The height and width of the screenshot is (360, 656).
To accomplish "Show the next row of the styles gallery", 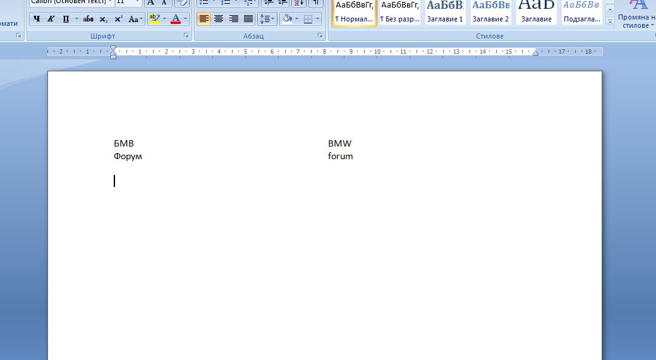I will 610,10.
